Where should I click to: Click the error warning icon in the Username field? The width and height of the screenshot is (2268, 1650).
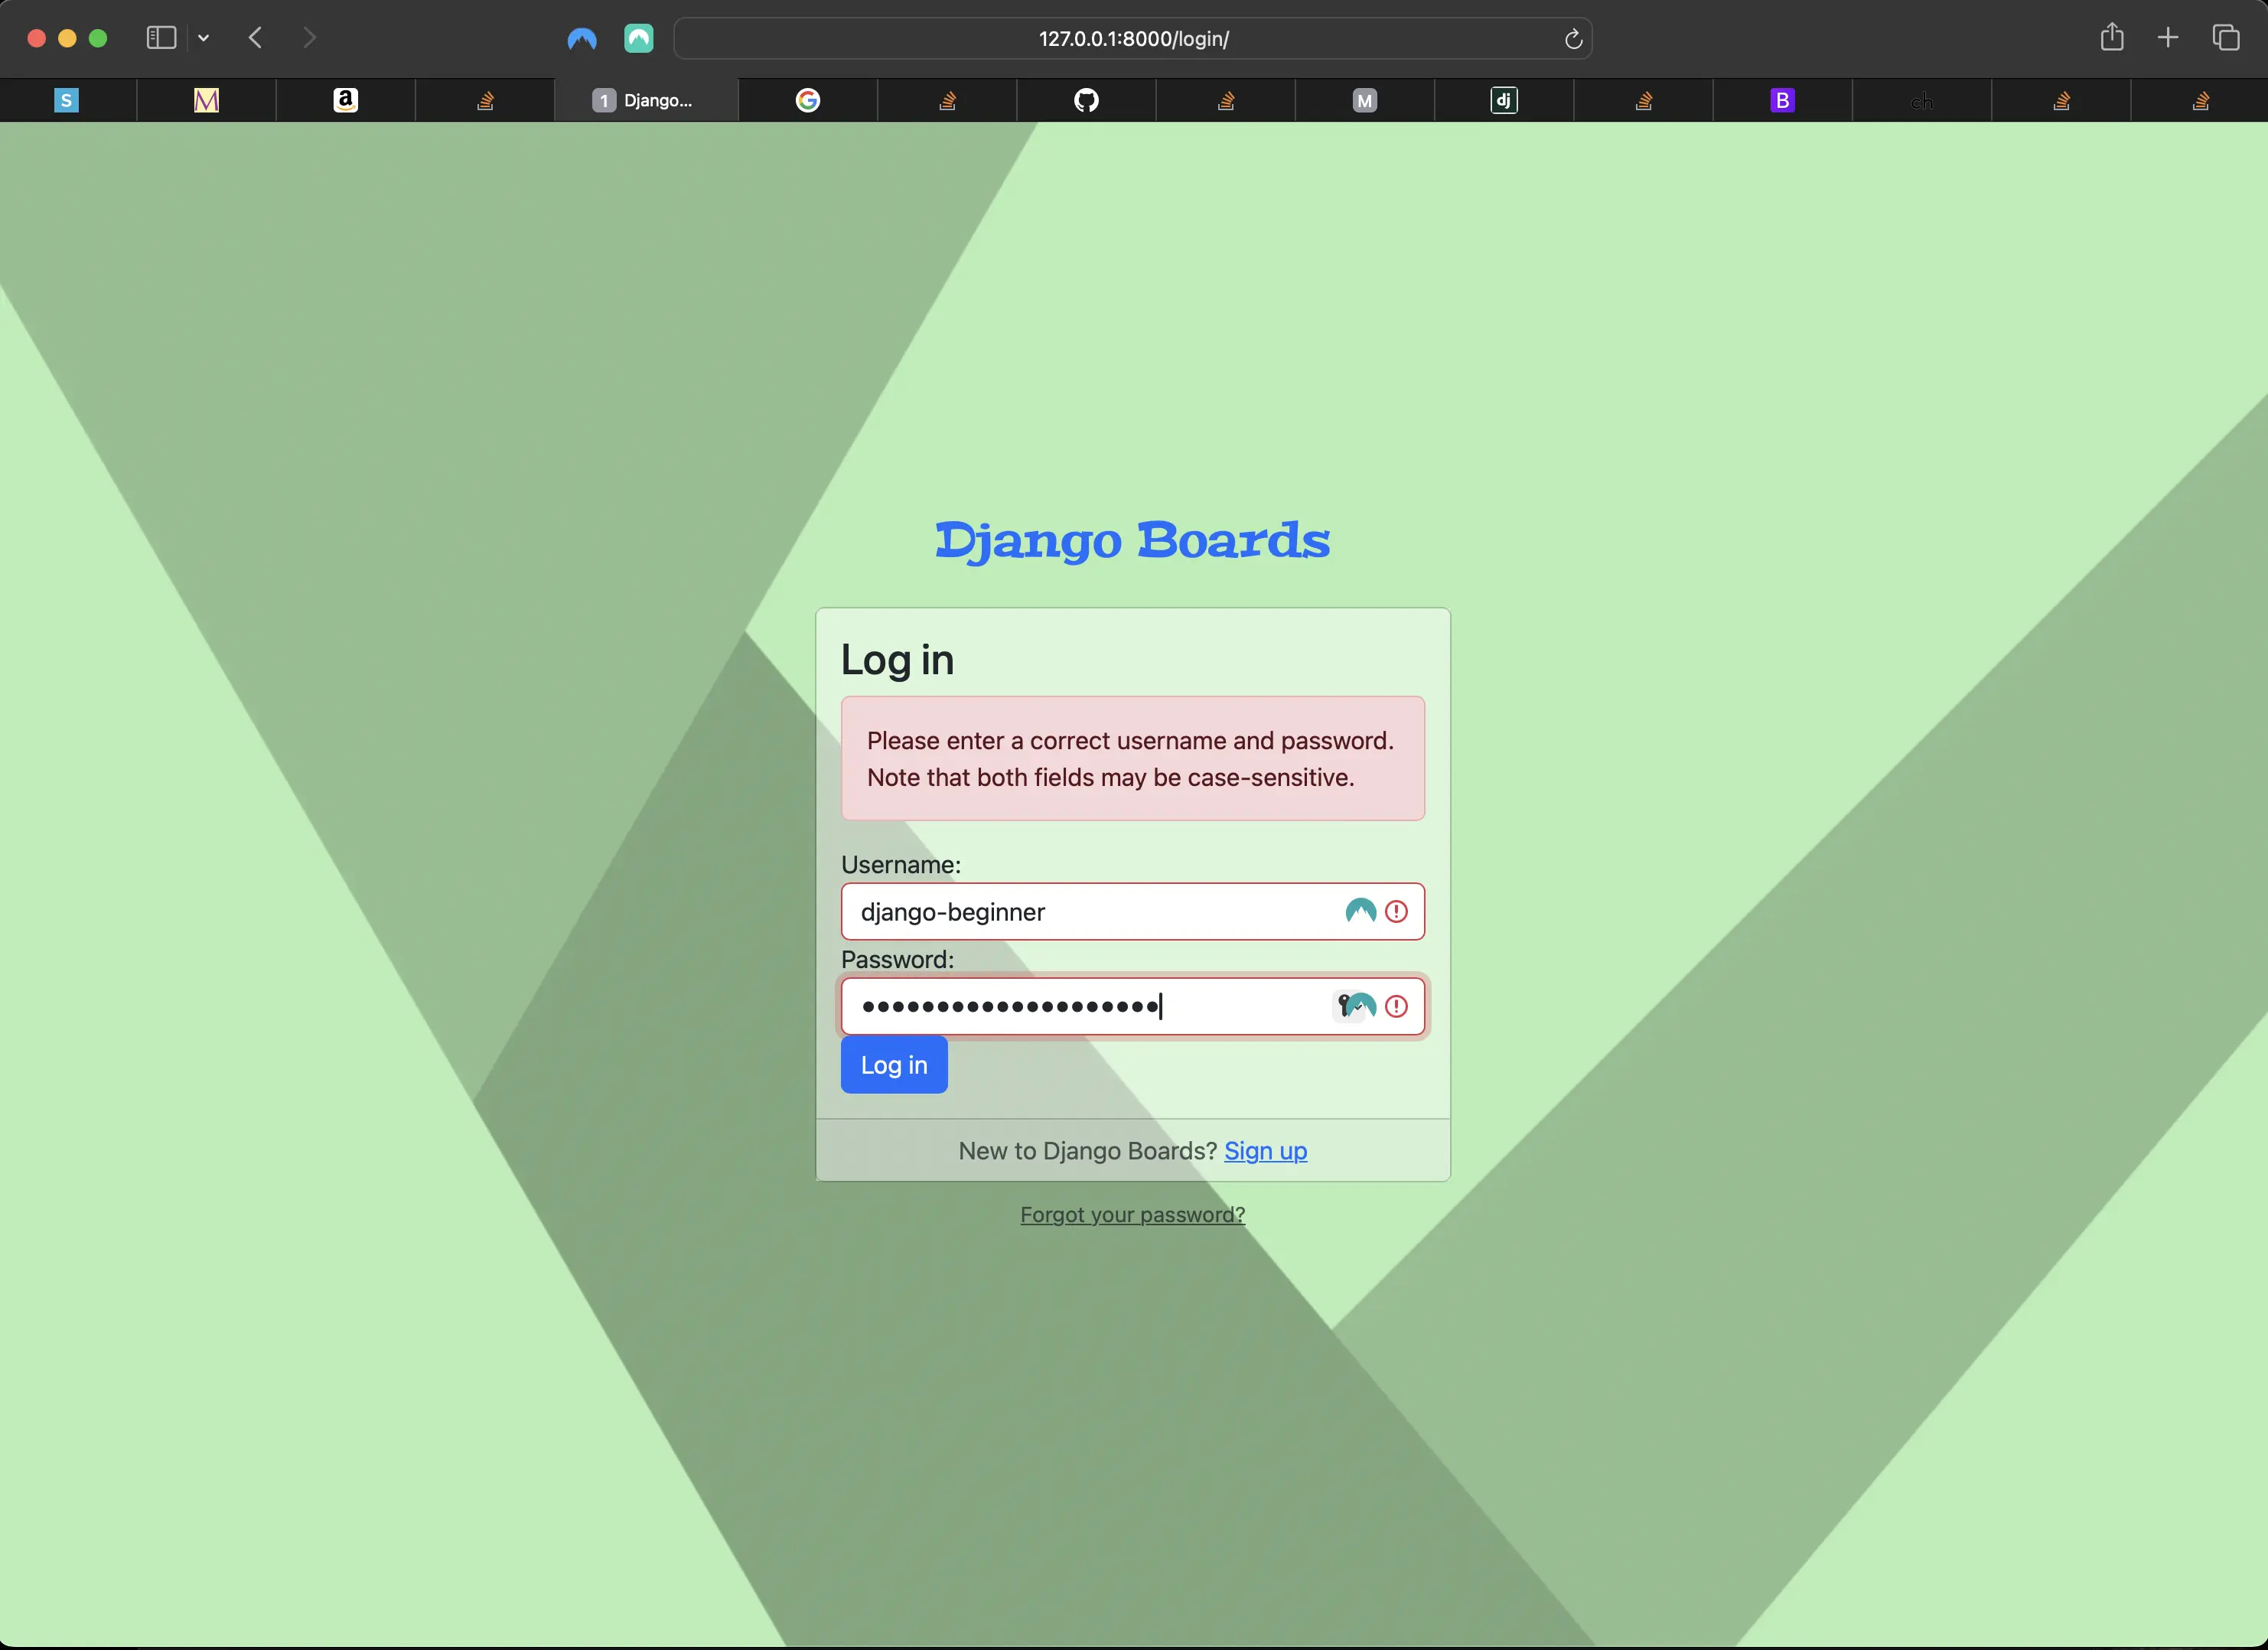pyautogui.click(x=1397, y=911)
